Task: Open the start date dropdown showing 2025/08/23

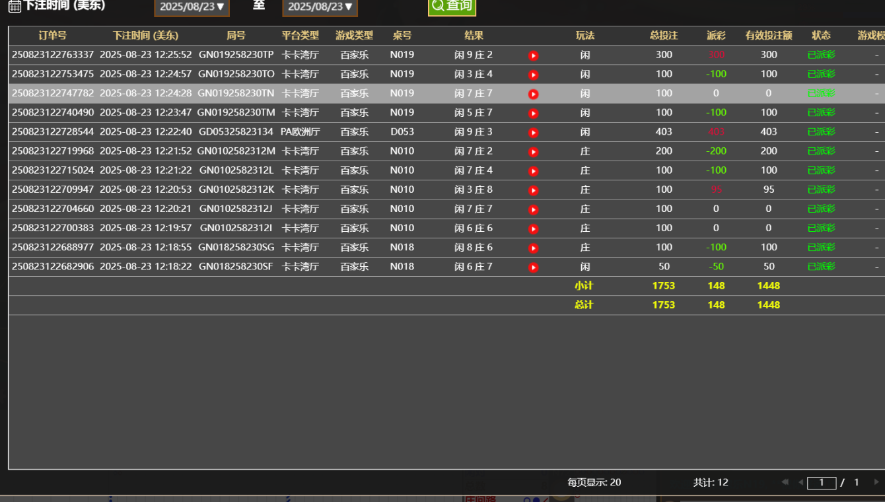Action: (192, 8)
